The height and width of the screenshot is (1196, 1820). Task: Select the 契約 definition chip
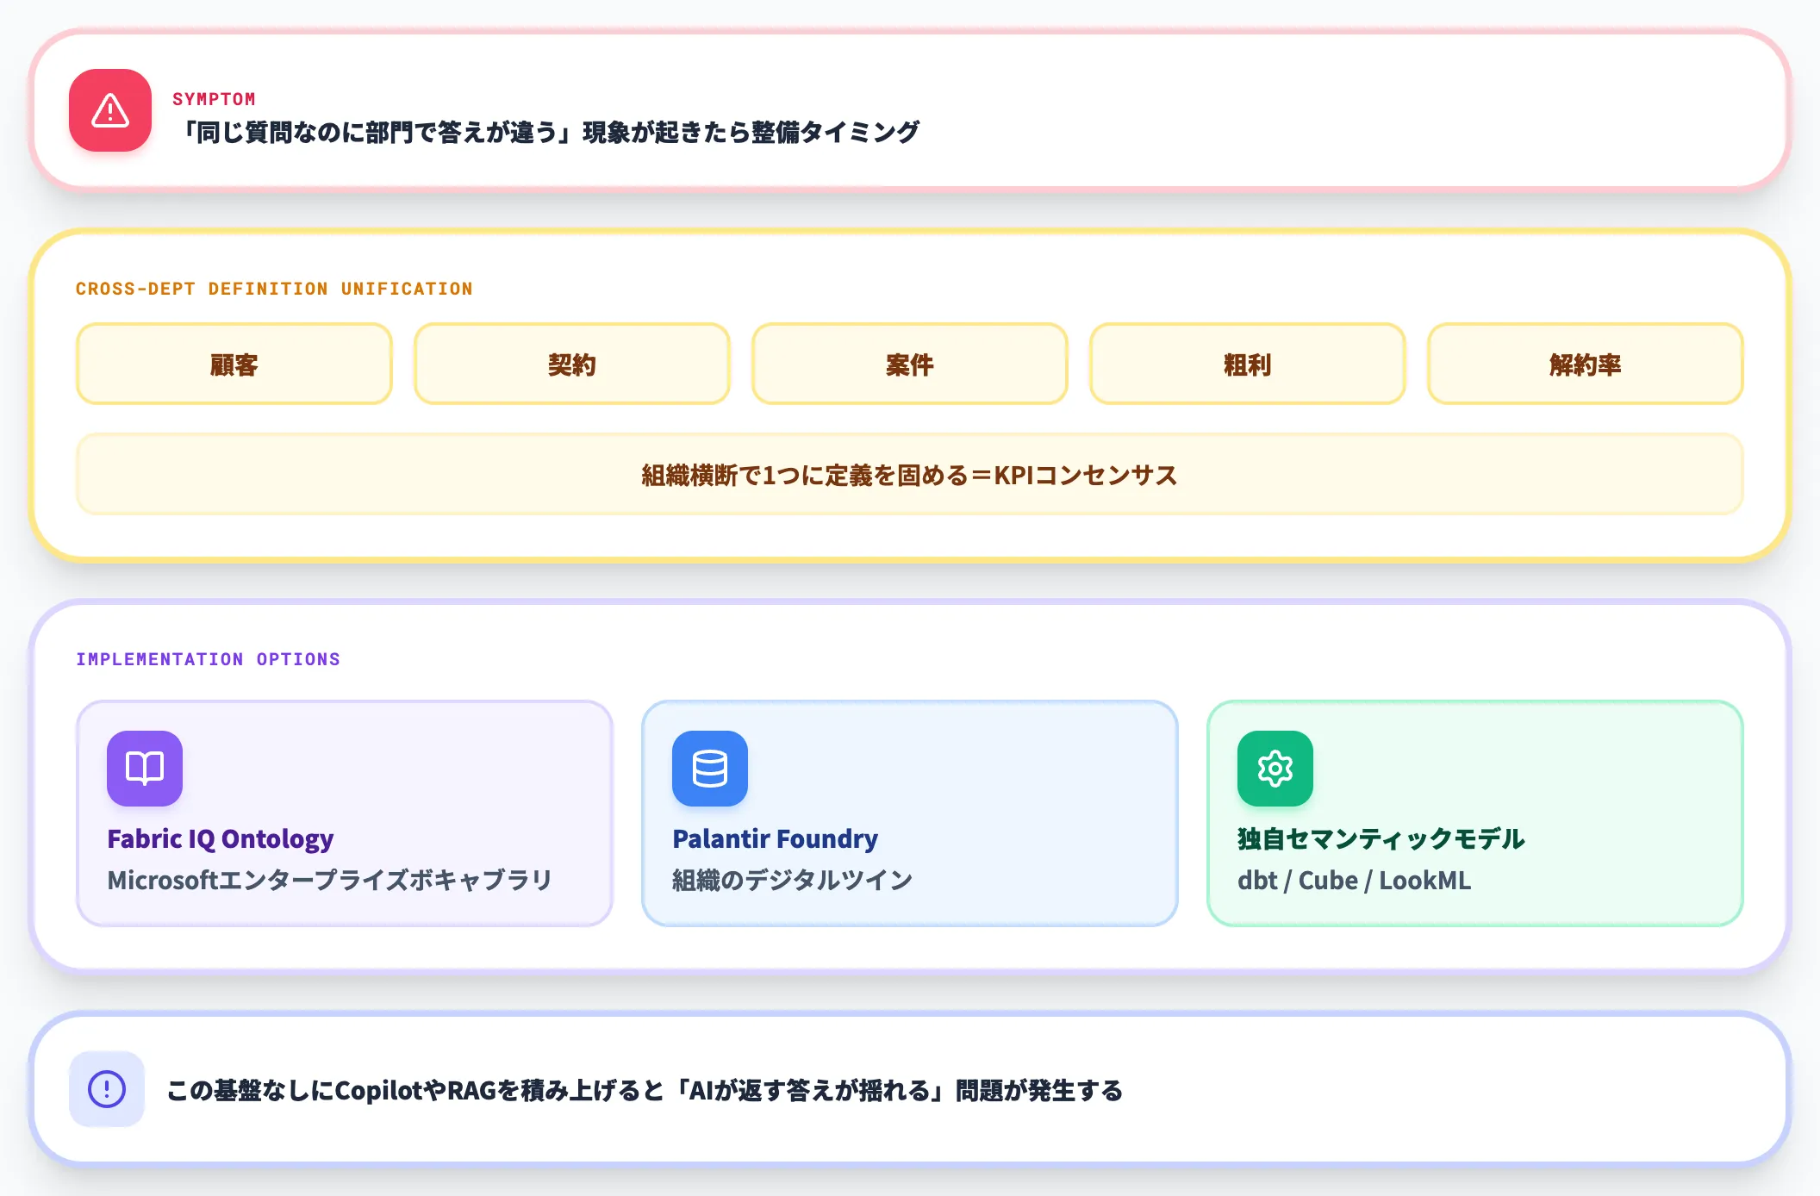click(x=572, y=364)
